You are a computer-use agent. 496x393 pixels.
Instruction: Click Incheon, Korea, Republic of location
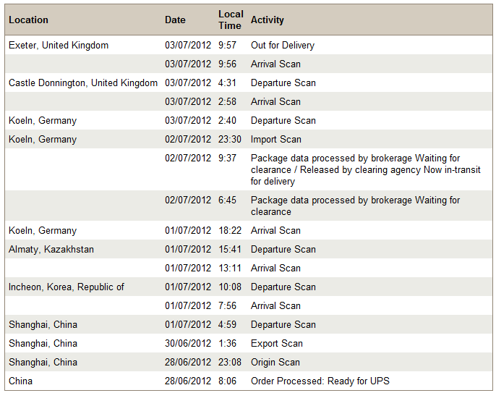click(x=66, y=287)
